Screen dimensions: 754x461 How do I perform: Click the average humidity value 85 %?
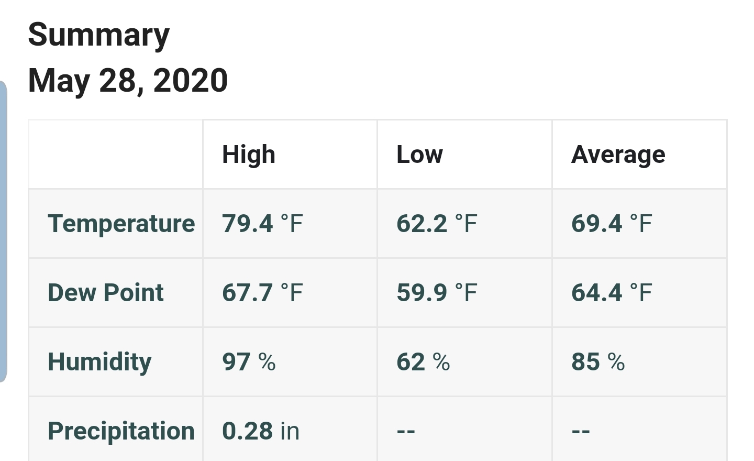pos(598,362)
